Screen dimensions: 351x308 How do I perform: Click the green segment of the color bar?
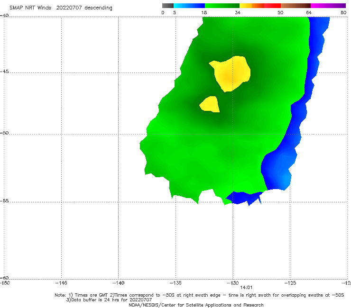pos(222,6)
